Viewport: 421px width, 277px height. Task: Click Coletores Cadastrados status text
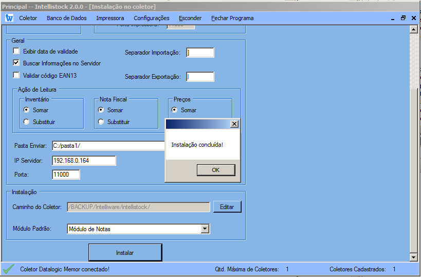pyautogui.click(x=358, y=269)
